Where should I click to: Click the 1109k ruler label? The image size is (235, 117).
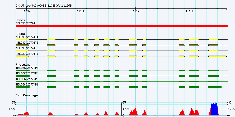click(26, 11)
